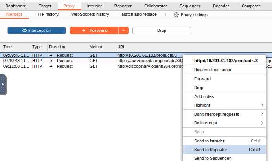Viewport: 272px width, 161px height.
Task: Open the HTTP history sub-tab
Action: pyautogui.click(x=46, y=14)
